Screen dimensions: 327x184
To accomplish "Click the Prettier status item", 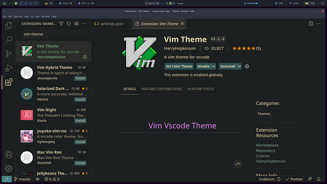I will click(294, 179).
